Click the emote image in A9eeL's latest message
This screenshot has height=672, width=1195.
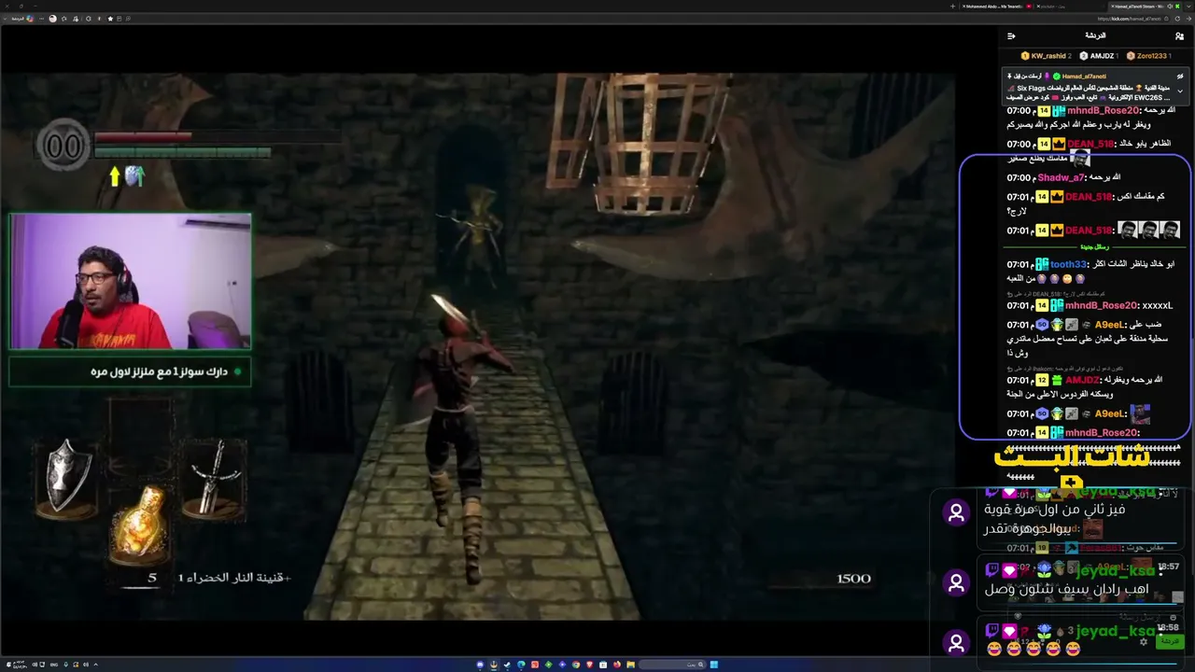pyautogui.click(x=1140, y=413)
